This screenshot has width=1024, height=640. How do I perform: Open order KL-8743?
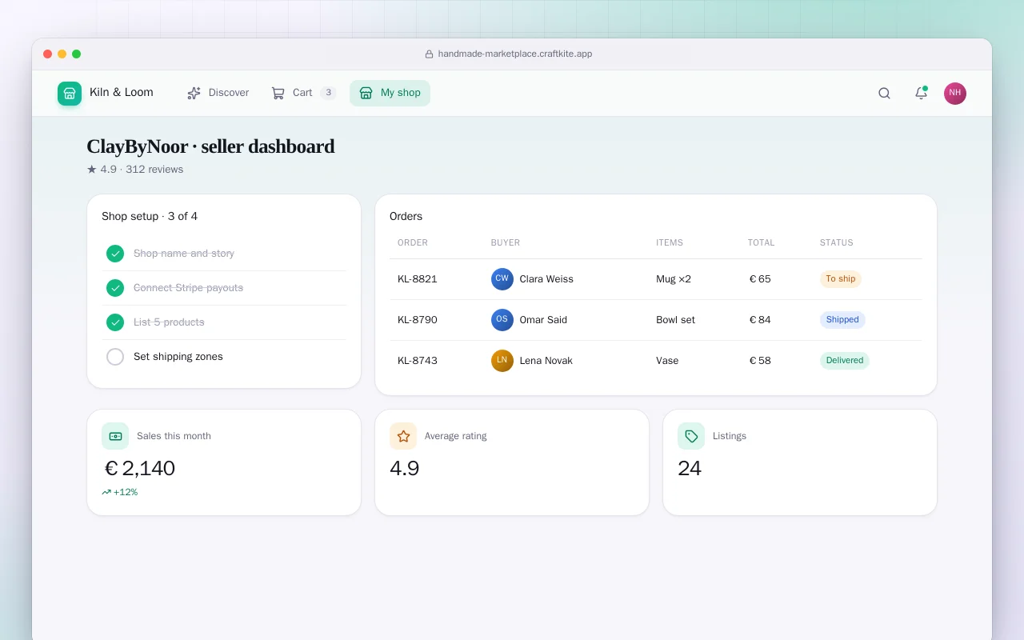click(x=418, y=361)
